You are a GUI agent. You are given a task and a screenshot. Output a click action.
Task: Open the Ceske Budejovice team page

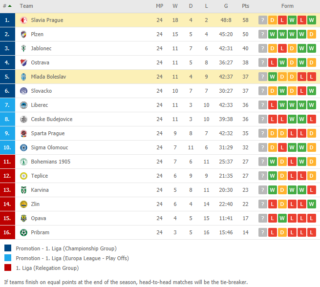click(51, 119)
